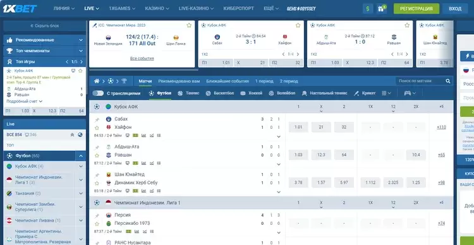Collapse the Футбол (65) section
The width and height of the screenshot is (474, 245).
(81, 156)
